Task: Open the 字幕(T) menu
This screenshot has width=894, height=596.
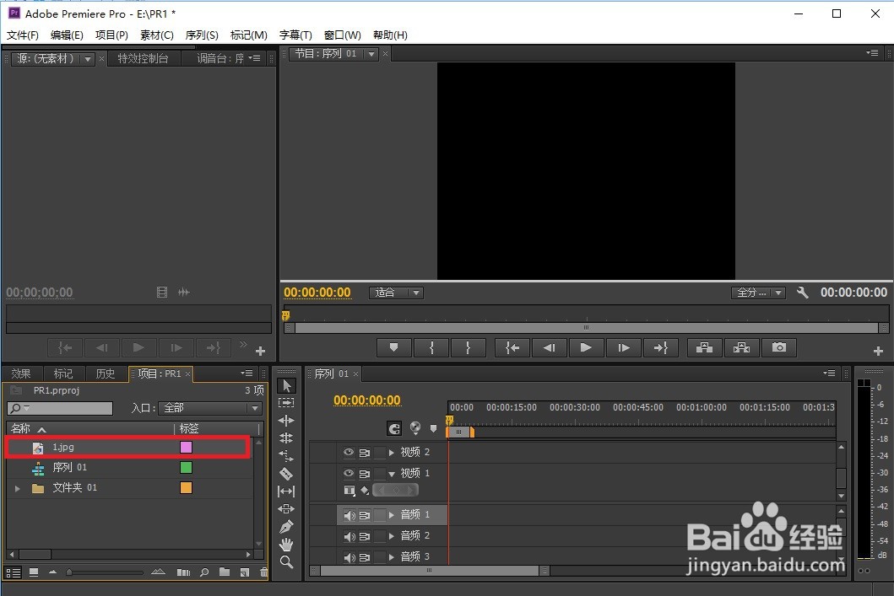Action: click(x=295, y=35)
